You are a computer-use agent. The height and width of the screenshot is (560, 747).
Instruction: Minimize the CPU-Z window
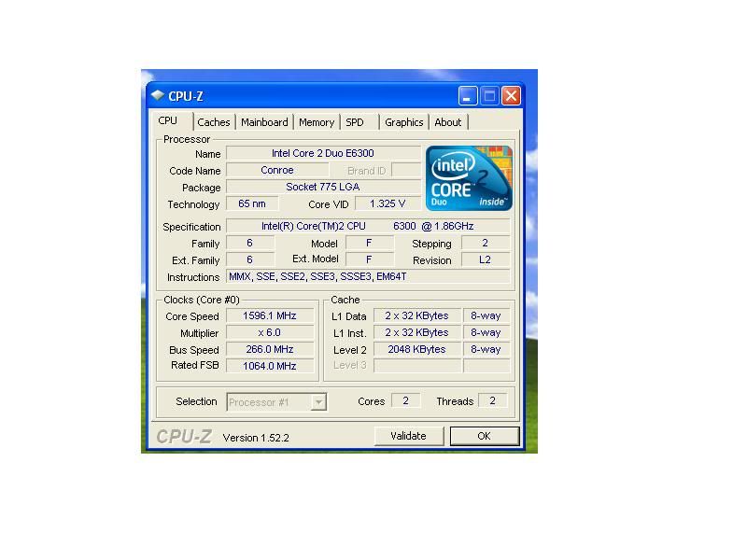click(468, 96)
